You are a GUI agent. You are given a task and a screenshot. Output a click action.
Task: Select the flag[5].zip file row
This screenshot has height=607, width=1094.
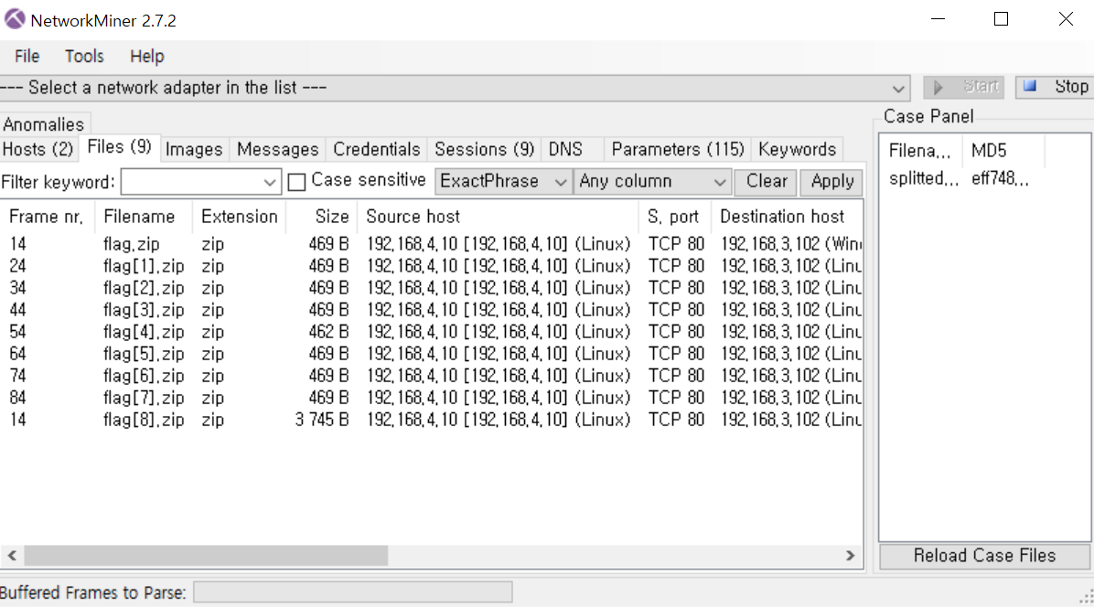pyautogui.click(x=432, y=354)
